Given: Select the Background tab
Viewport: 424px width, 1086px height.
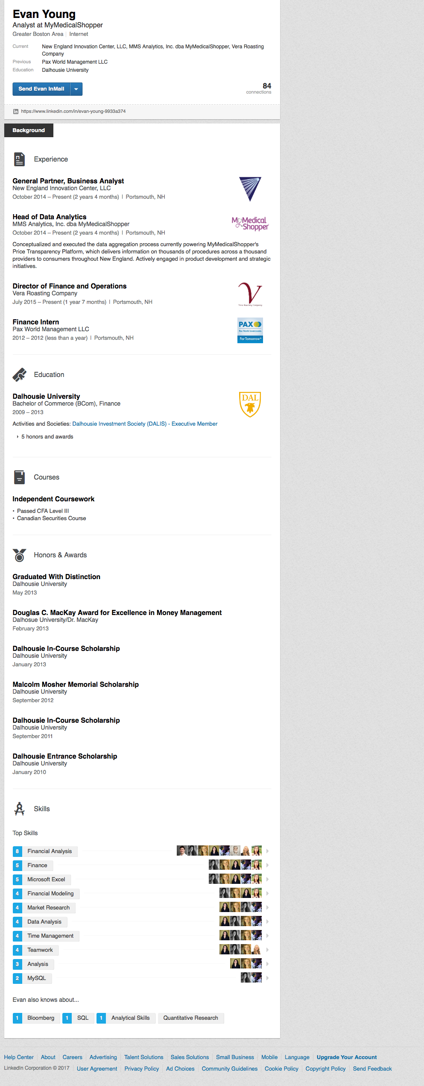Looking at the screenshot, I should point(29,130).
